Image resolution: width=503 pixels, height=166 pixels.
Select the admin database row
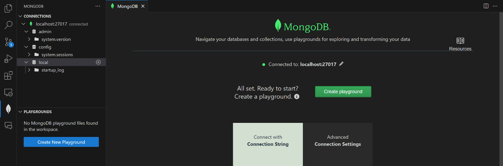pyautogui.click(x=61, y=32)
